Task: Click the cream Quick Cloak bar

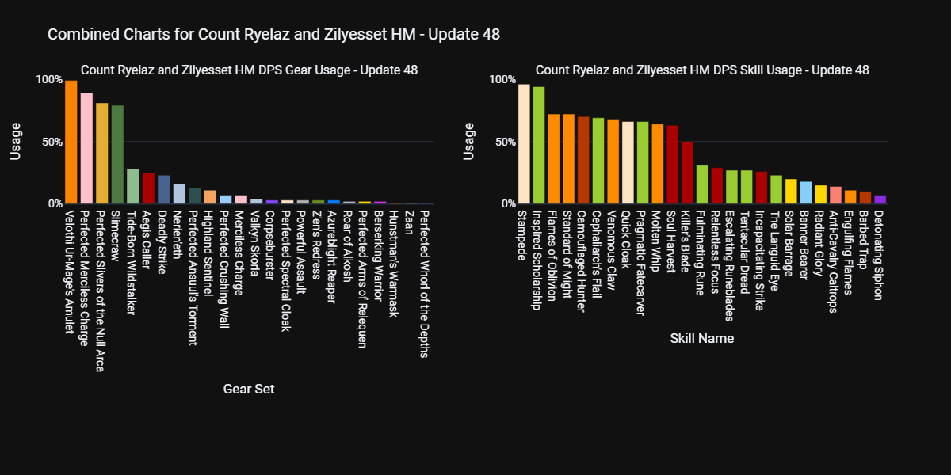Action: click(x=628, y=163)
